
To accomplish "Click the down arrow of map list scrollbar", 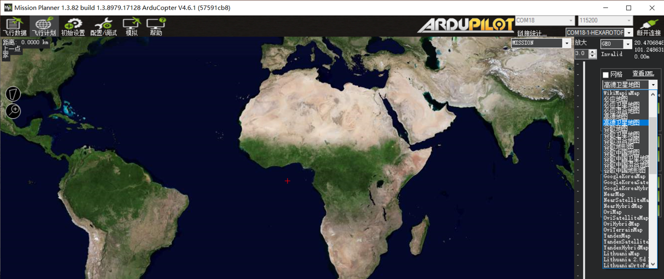I will pos(653,264).
